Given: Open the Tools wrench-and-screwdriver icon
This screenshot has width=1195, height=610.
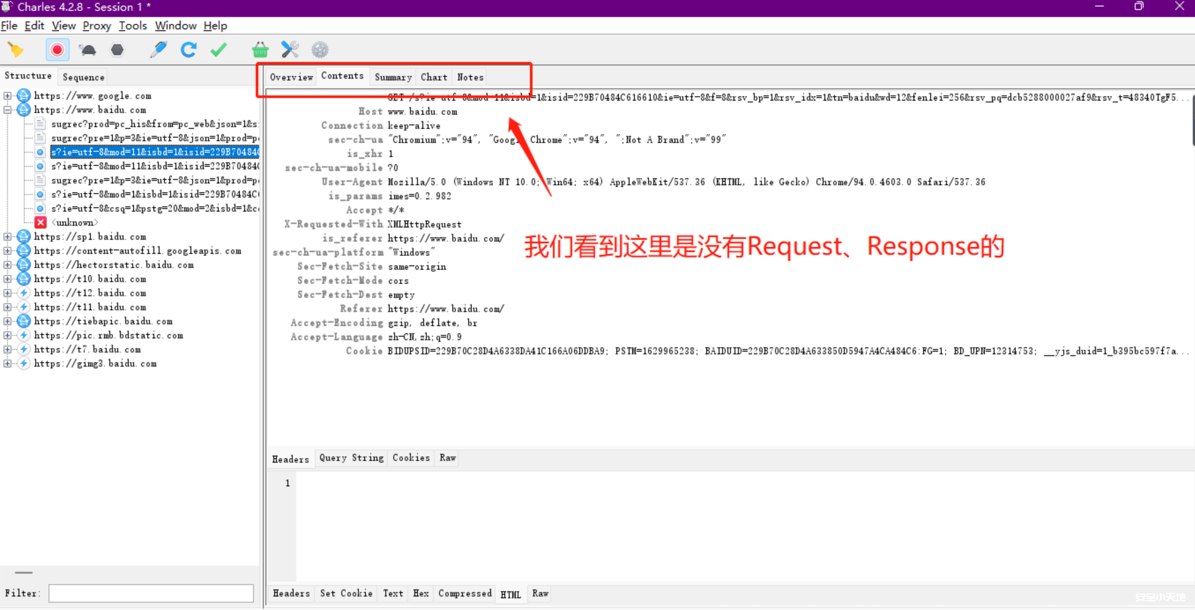Looking at the screenshot, I should point(290,50).
